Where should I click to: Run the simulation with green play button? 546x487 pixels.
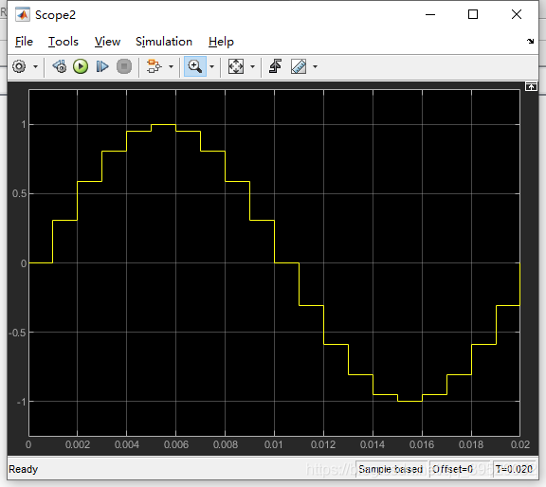[81, 66]
